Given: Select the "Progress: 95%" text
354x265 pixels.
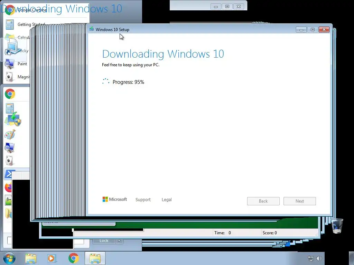Looking at the screenshot, I should tap(128, 82).
